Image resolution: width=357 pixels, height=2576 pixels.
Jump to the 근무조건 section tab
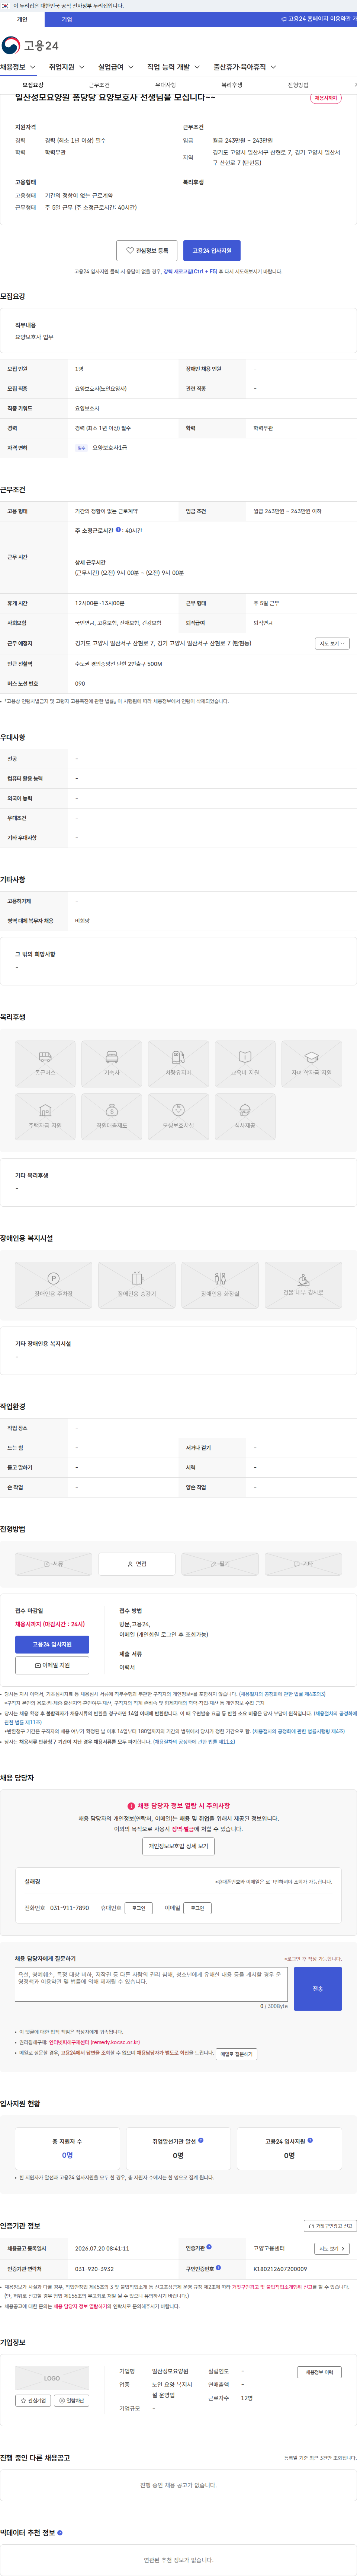click(99, 85)
